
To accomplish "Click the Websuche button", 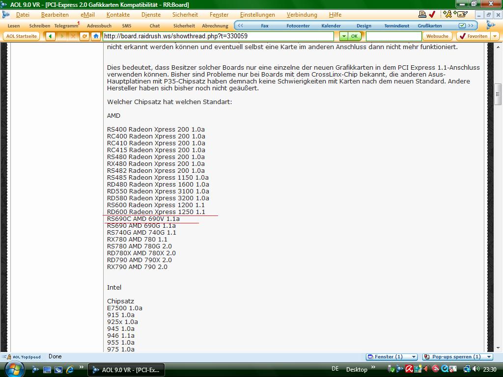I will coord(437,36).
